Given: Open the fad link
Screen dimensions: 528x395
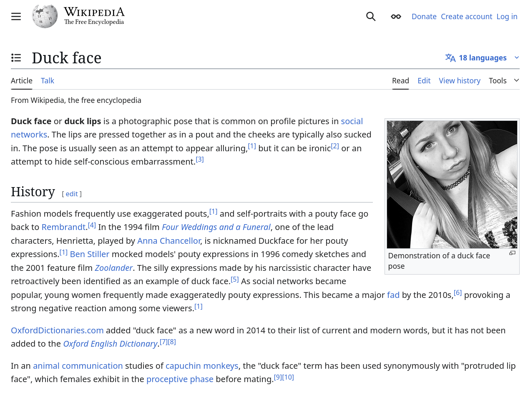Looking at the screenshot, I should coord(393,295).
